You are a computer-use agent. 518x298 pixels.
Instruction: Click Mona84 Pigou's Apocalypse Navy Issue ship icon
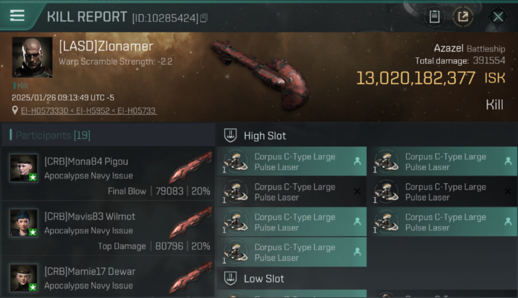[x=190, y=167]
